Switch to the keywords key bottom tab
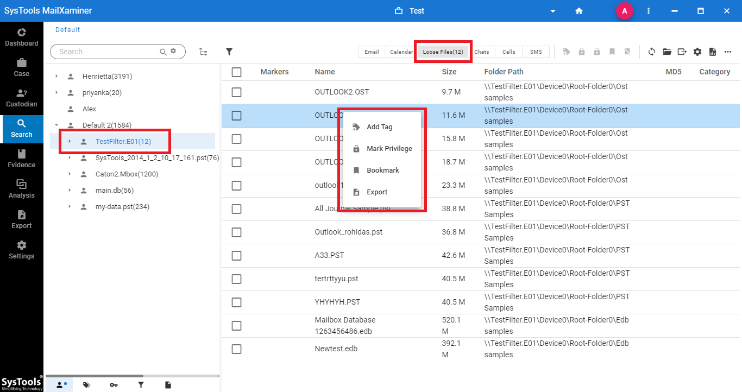742x392 pixels. [114, 385]
